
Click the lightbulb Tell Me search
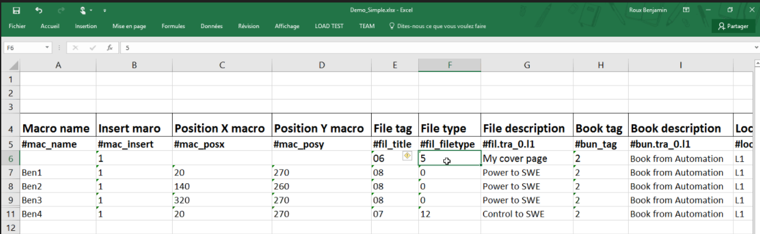tap(438, 26)
